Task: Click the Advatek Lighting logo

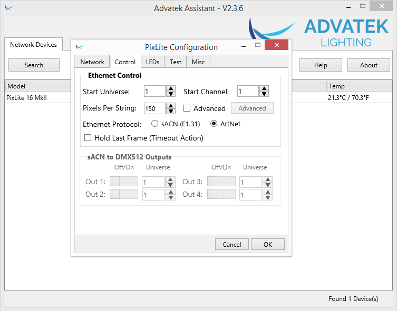Action: 318,32
